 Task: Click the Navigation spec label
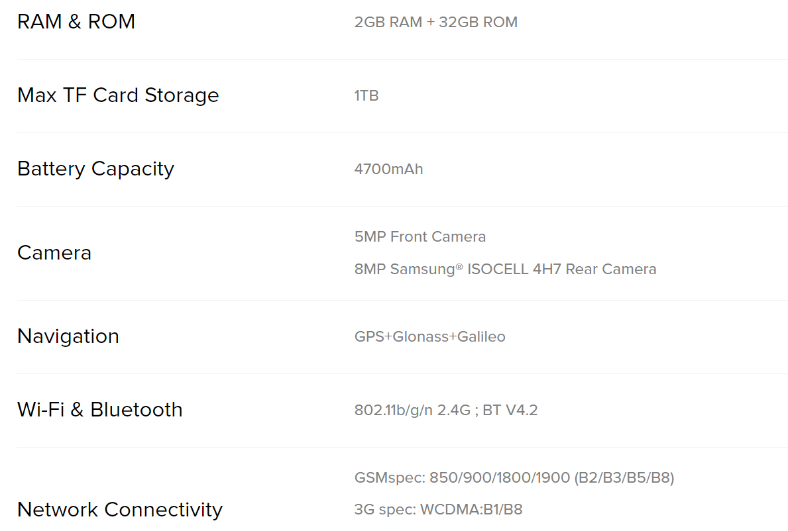68,336
